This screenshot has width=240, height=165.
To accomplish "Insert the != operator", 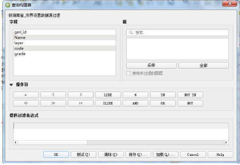I will 81,103.
